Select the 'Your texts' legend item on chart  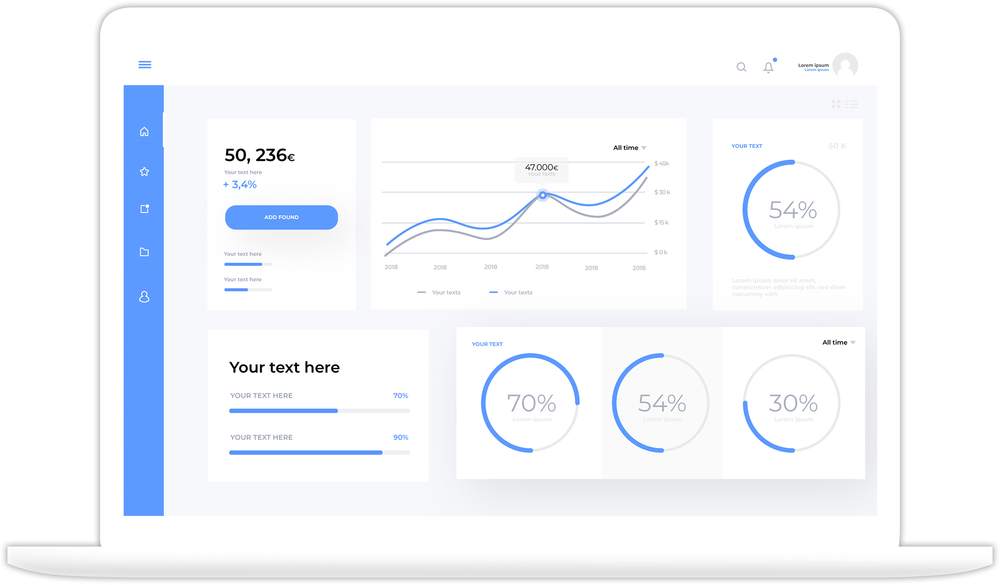click(x=447, y=292)
